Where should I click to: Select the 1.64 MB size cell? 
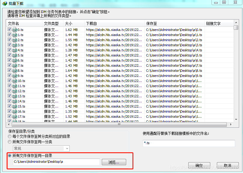click(71, 71)
